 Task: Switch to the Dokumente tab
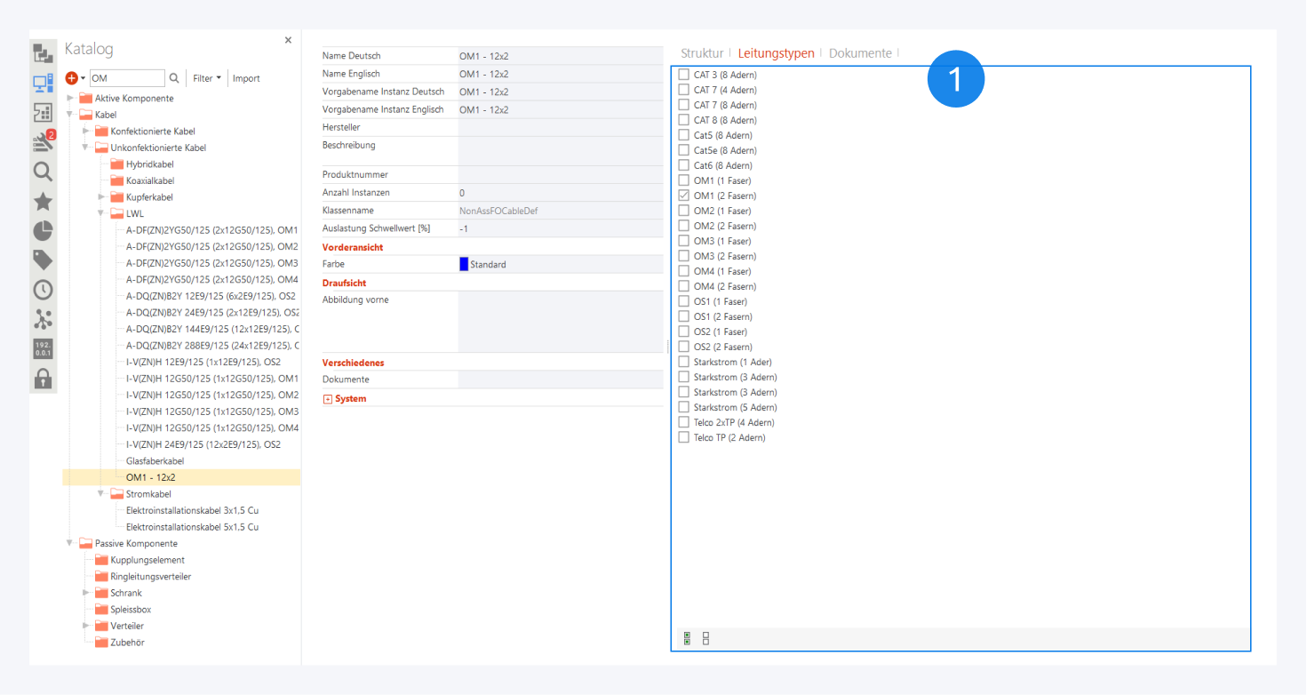tap(859, 53)
